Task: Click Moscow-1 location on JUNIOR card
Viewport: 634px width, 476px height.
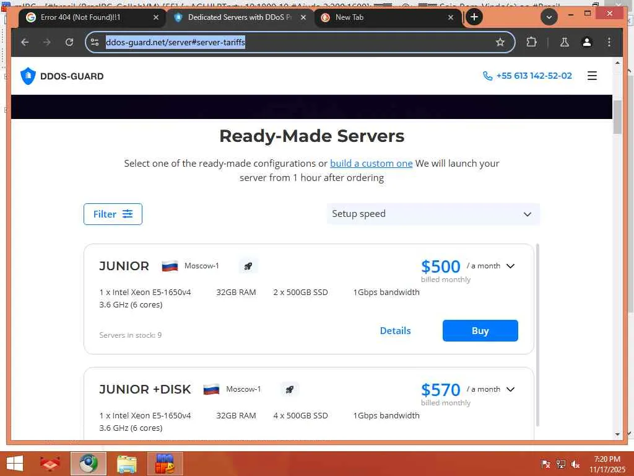Action: (x=201, y=266)
